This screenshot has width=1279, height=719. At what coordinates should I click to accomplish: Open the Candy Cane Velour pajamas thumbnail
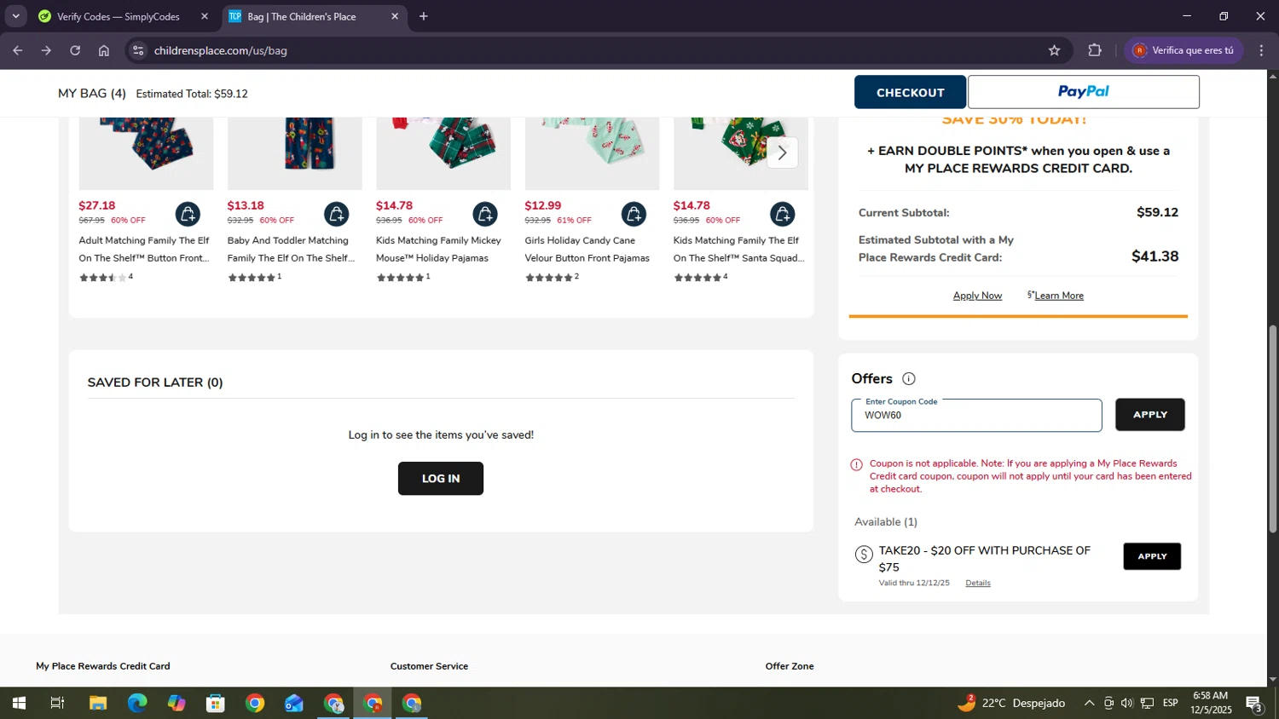592,153
